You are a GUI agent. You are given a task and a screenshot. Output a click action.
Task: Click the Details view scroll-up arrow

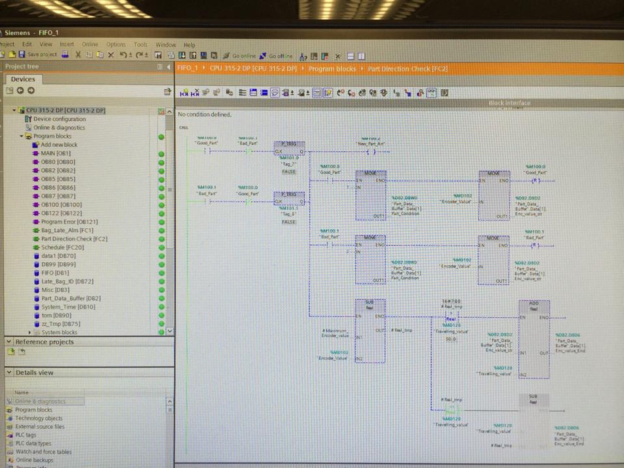click(x=169, y=401)
